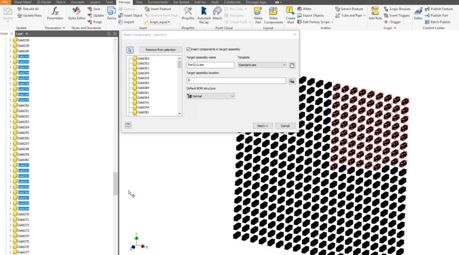Click the Import tool

(x=126, y=22)
